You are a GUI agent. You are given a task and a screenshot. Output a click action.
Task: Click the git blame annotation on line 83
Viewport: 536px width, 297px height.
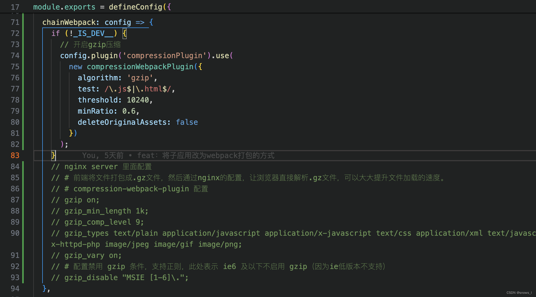[178, 155]
